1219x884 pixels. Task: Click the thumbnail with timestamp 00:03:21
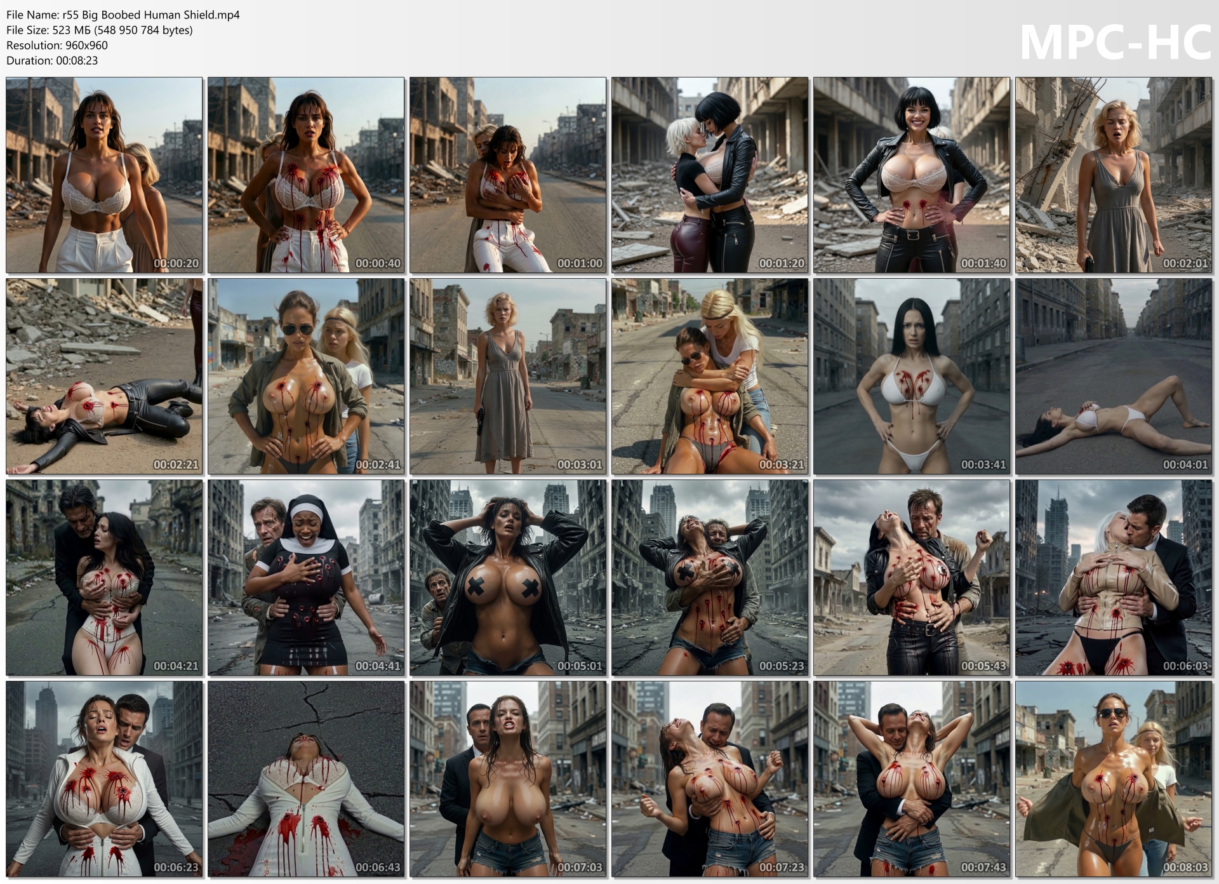710,377
